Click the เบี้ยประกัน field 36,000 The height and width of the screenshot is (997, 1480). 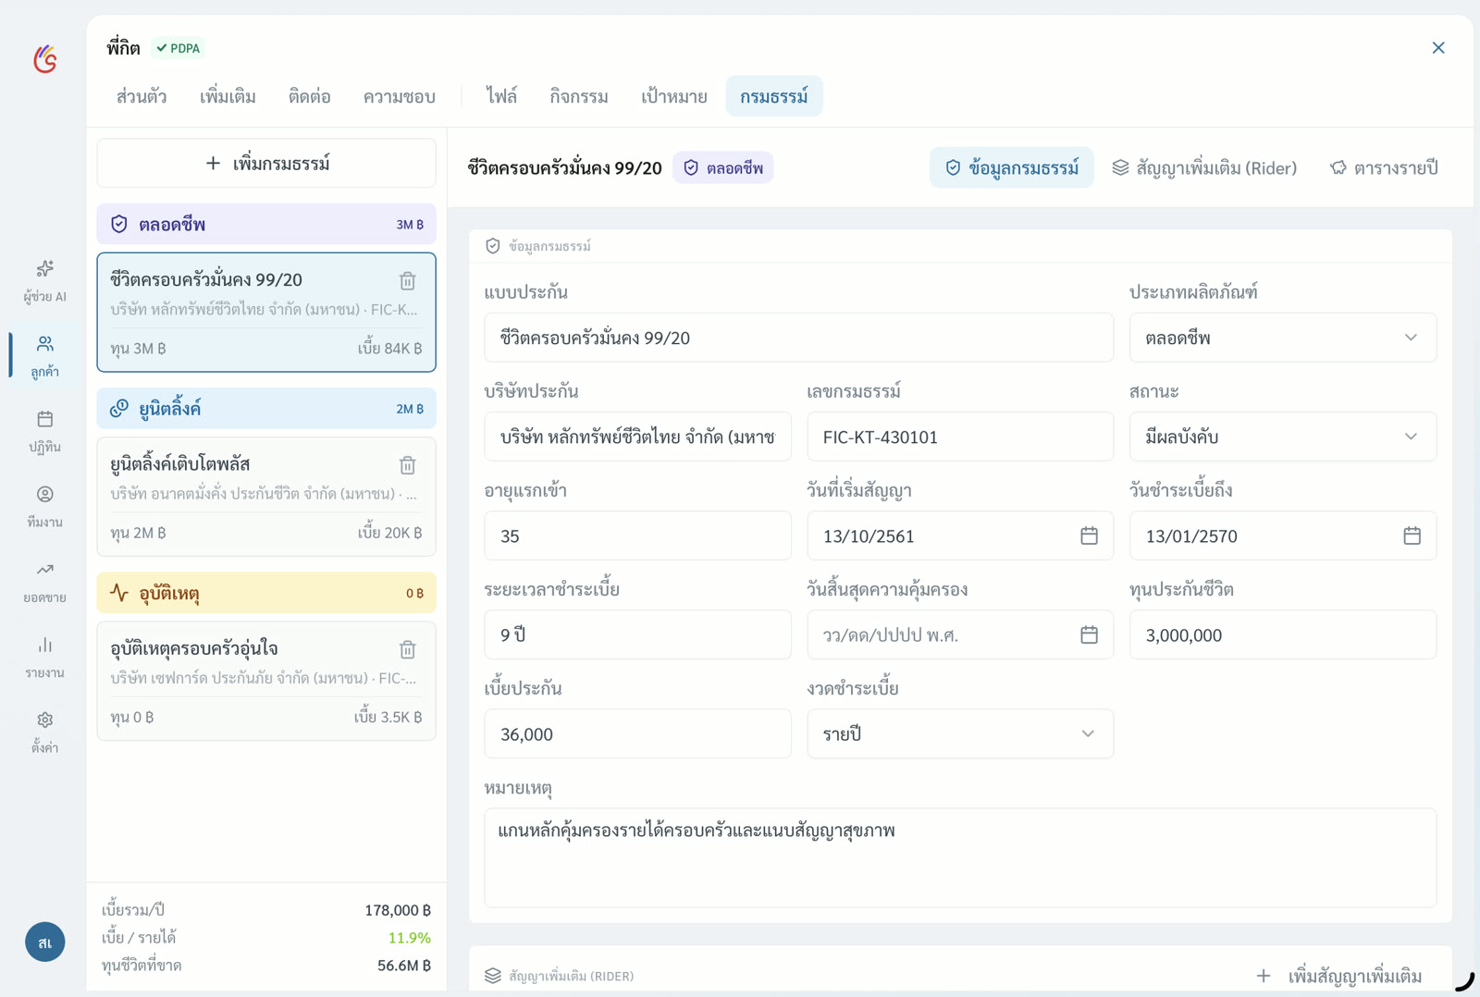click(637, 733)
